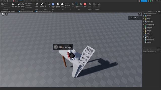The image size is (161, 90).
Task: Toggle the Collisions checkbox
Action: pos(25,6)
